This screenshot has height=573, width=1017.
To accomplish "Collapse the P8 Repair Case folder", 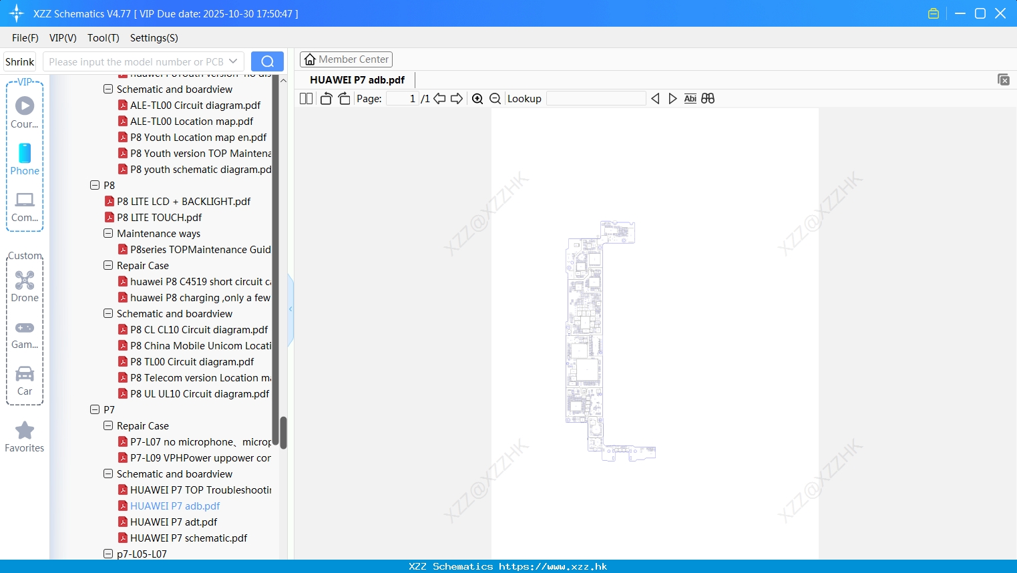I will [x=108, y=265].
